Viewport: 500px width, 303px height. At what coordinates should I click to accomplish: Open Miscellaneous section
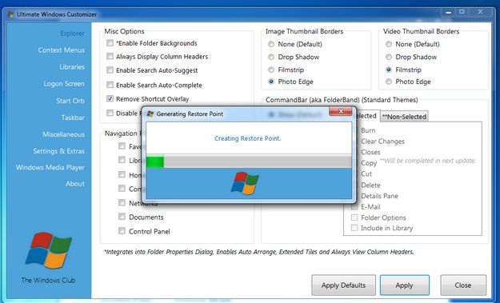tap(64, 134)
